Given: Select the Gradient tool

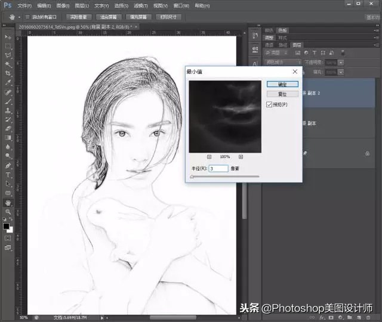Looking at the screenshot, I should [8, 138].
